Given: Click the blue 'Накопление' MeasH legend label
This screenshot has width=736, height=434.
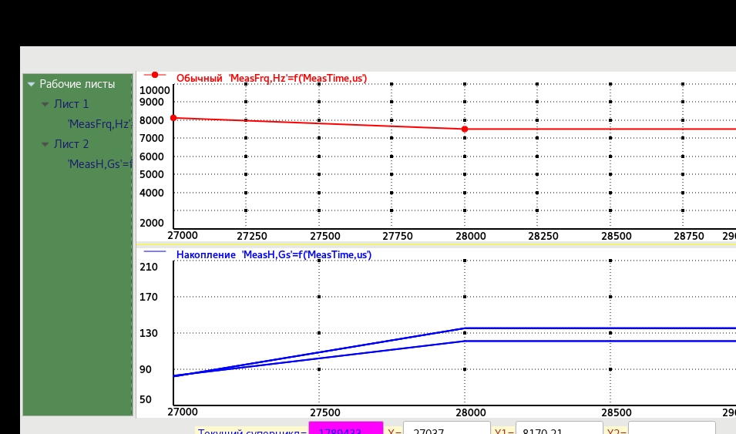Looking at the screenshot, I should (274, 254).
